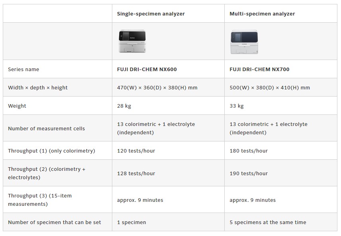The height and width of the screenshot is (236, 341).
Task: Click the FUJI DRI-CHEM NX600 series name
Action: click(x=147, y=70)
